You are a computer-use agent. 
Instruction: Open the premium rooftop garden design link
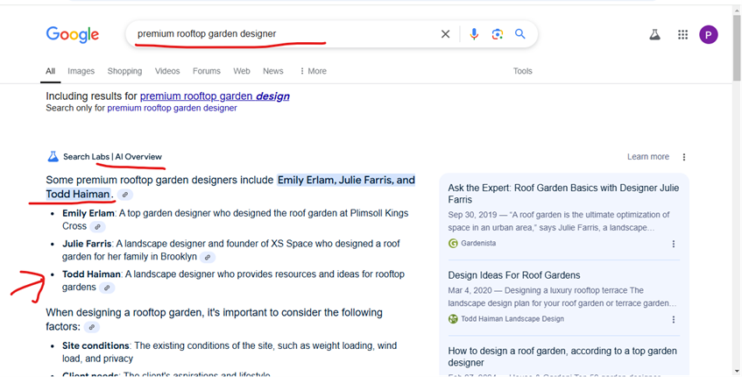(x=215, y=96)
